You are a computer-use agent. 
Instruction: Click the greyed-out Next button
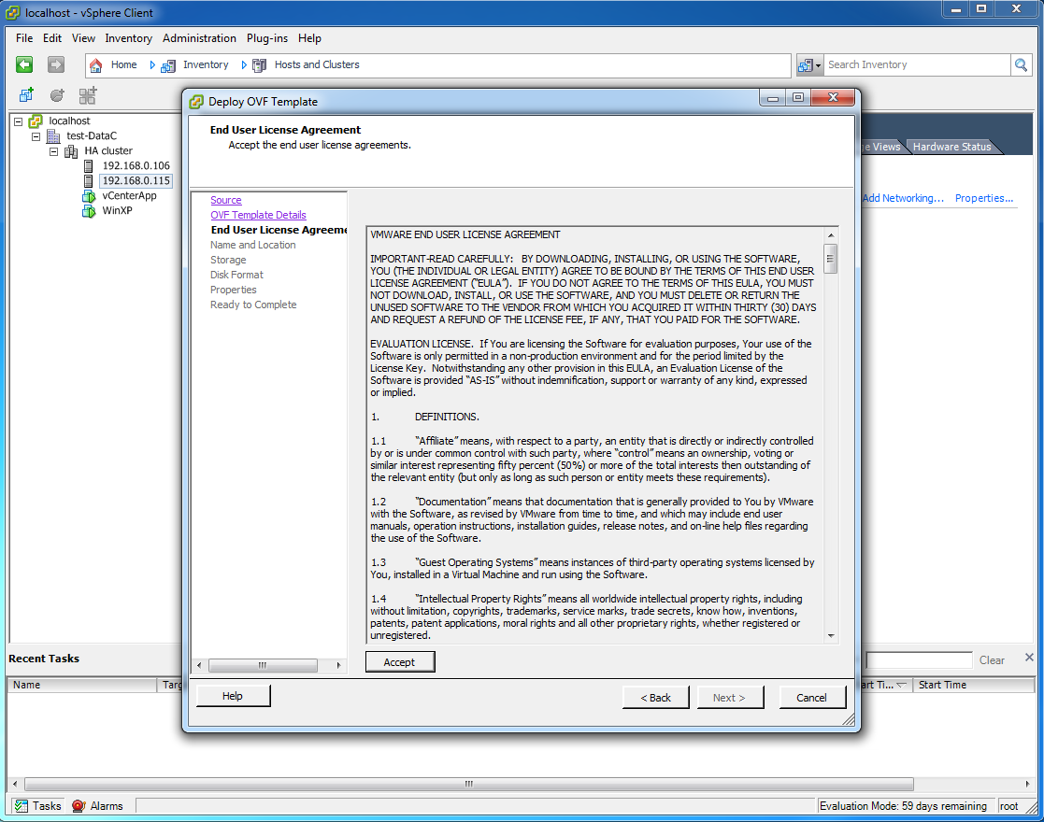[729, 698]
